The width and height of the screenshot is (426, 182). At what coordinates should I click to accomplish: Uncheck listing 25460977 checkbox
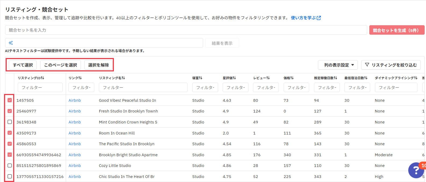tap(10, 111)
